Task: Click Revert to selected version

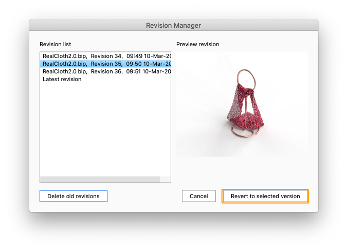Action: pos(265,196)
